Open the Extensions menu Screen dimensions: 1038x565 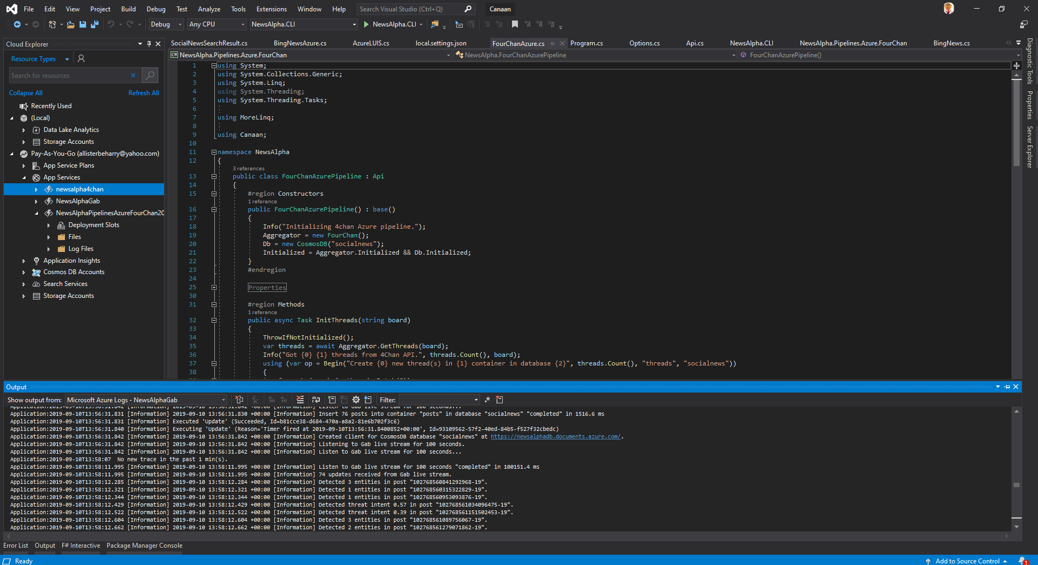[x=272, y=9]
